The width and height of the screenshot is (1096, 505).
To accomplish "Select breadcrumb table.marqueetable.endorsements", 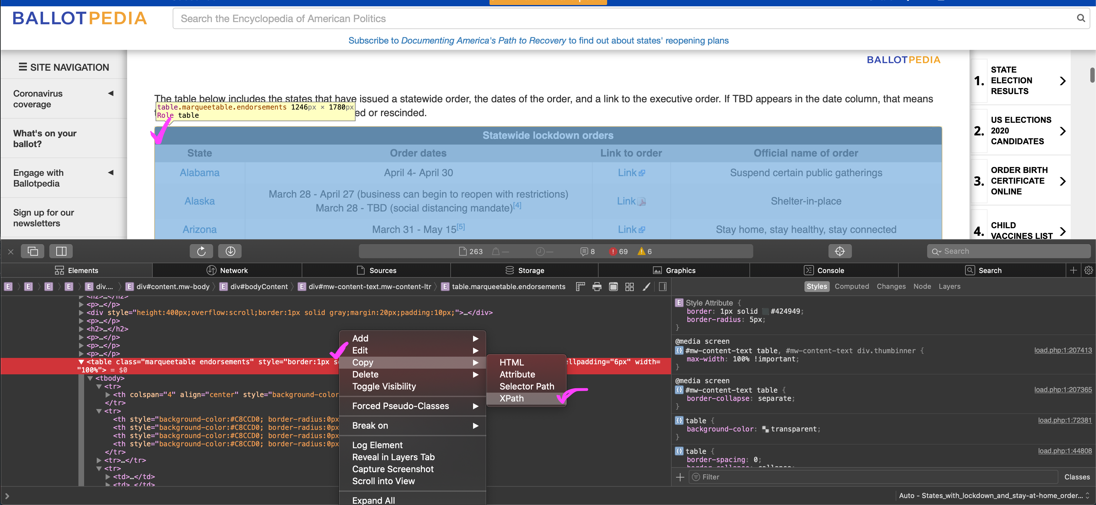I will [x=504, y=287].
